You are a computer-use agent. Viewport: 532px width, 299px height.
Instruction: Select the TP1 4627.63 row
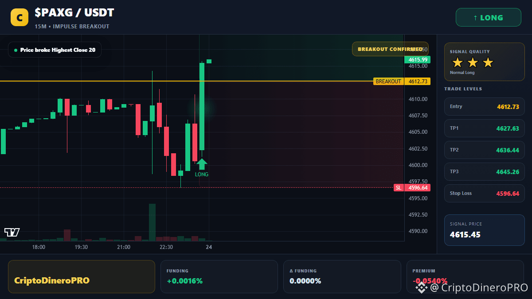(484, 128)
